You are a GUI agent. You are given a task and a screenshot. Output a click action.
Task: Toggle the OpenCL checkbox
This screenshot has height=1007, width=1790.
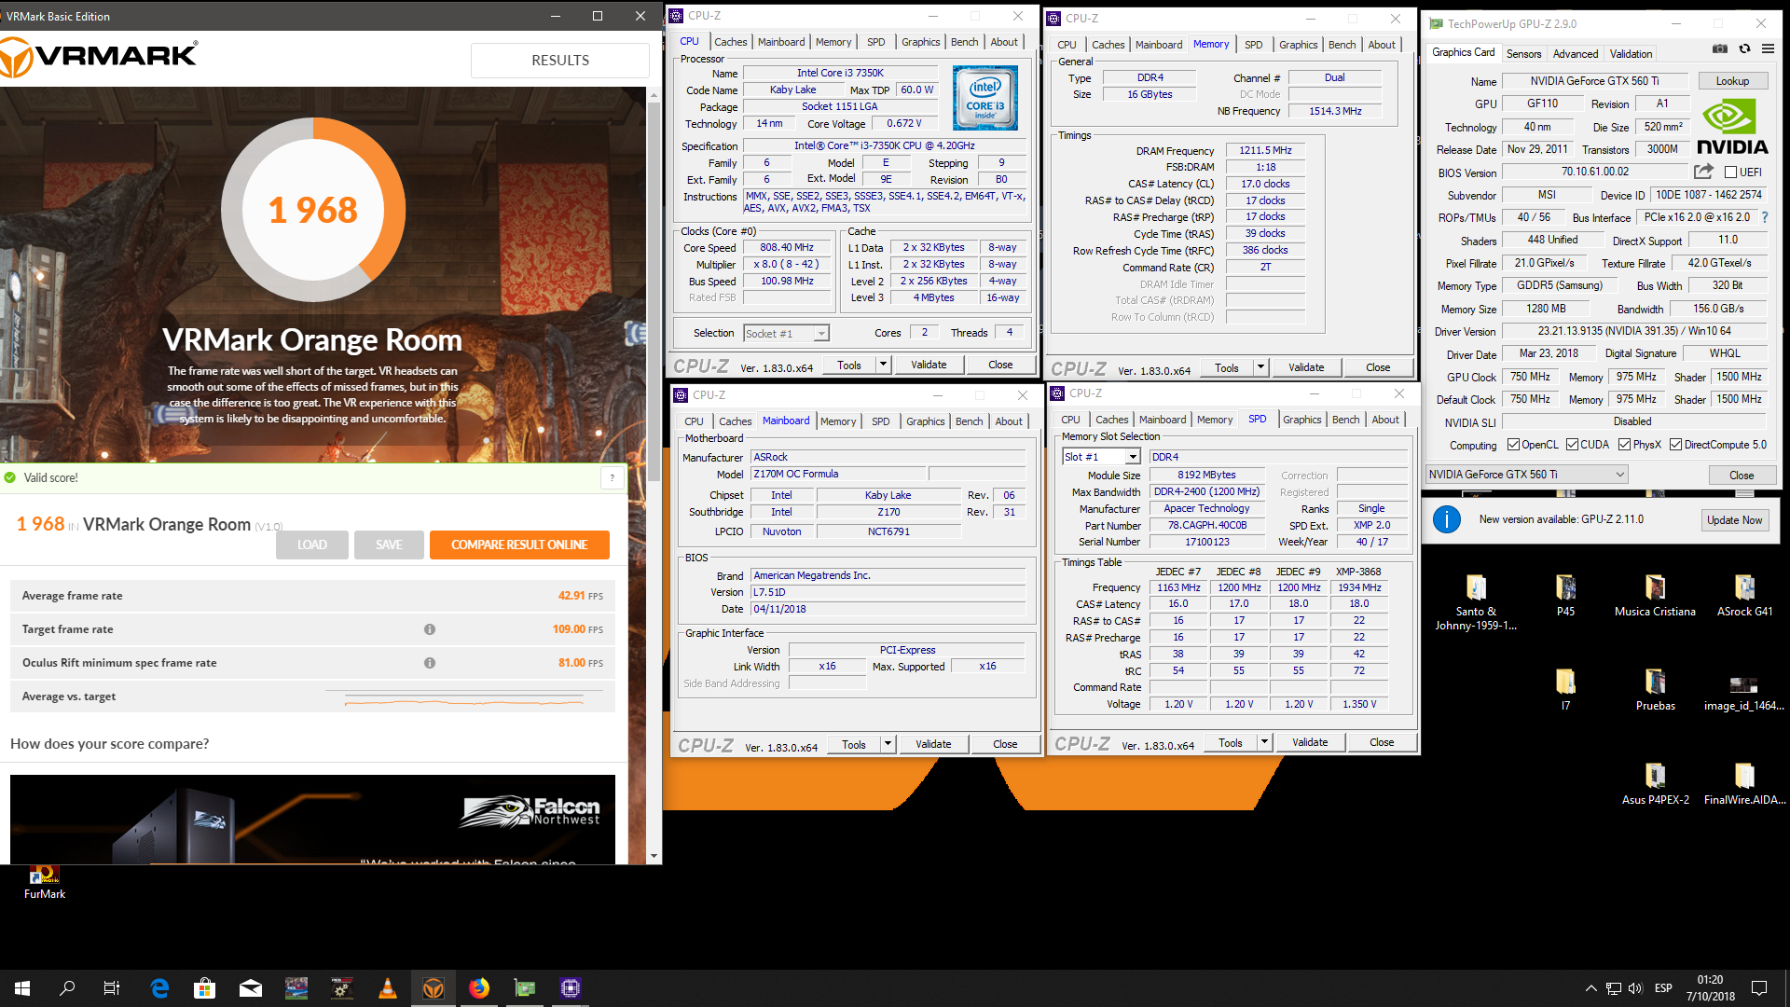click(1513, 445)
